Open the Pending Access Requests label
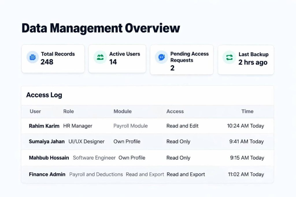Image resolution: width=296 pixels, height=197 pixels. [x=189, y=57]
